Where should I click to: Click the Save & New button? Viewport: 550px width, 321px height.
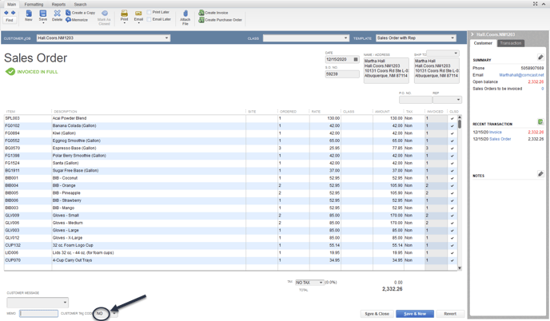coord(415,314)
